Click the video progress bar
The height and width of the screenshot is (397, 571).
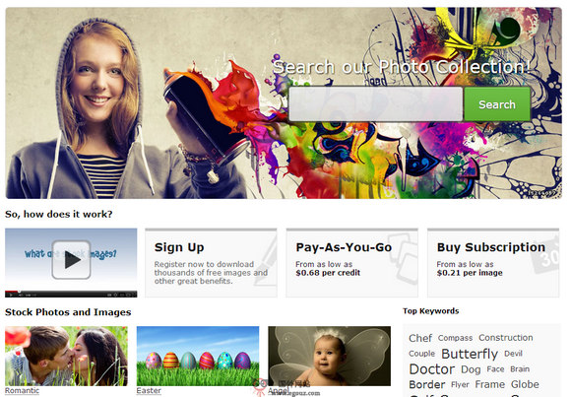click(71, 291)
